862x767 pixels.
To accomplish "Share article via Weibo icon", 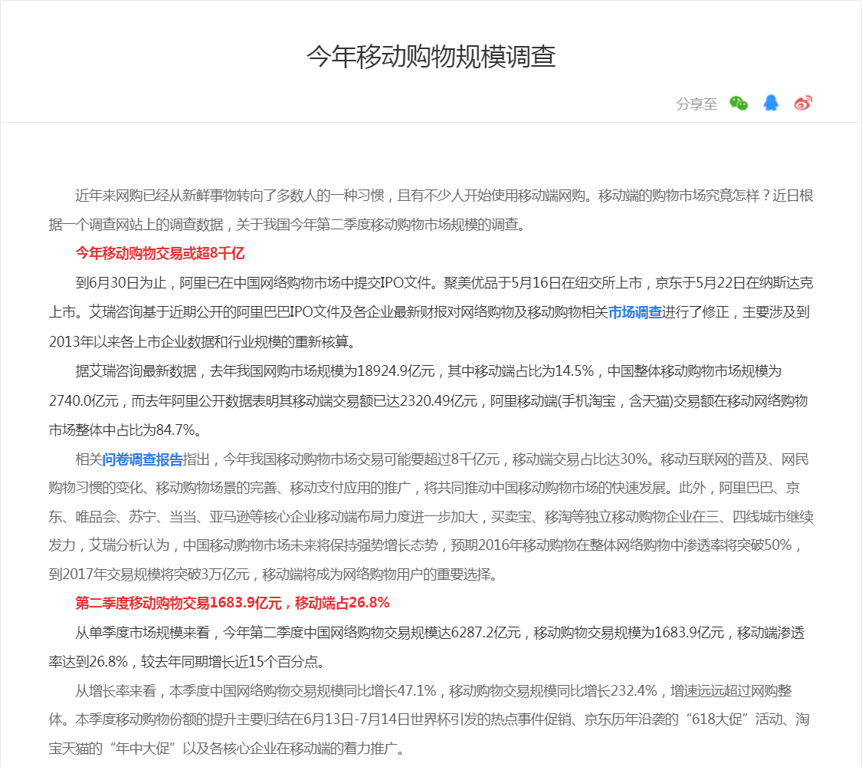I will pyautogui.click(x=803, y=103).
